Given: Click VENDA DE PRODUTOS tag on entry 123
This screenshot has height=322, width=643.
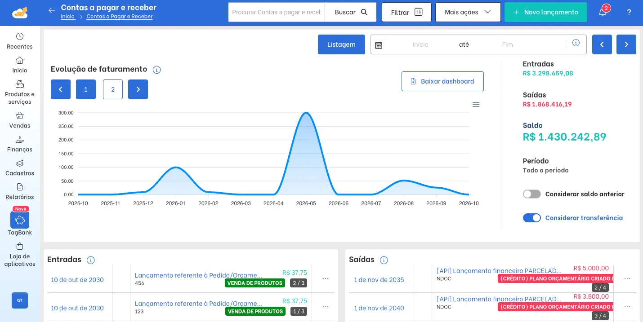Looking at the screenshot, I should tap(255, 311).
